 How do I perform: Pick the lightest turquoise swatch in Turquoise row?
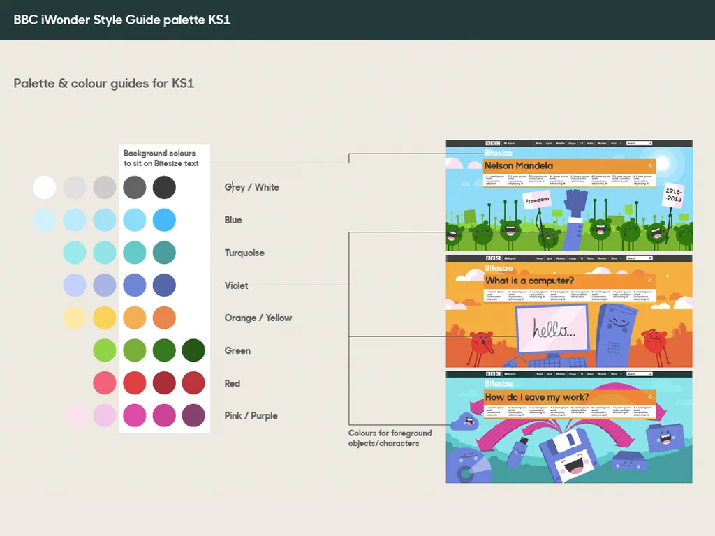pos(75,253)
